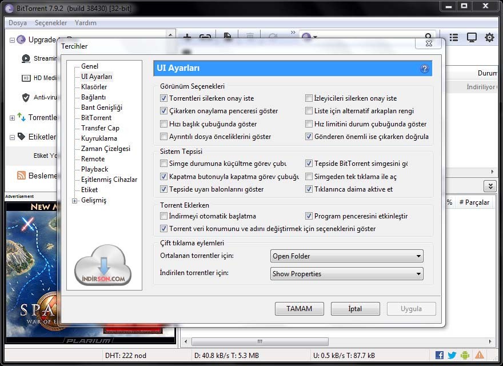Open Zaman Çizelgesi preferences page
The height and width of the screenshot is (366, 503).
pos(106,148)
